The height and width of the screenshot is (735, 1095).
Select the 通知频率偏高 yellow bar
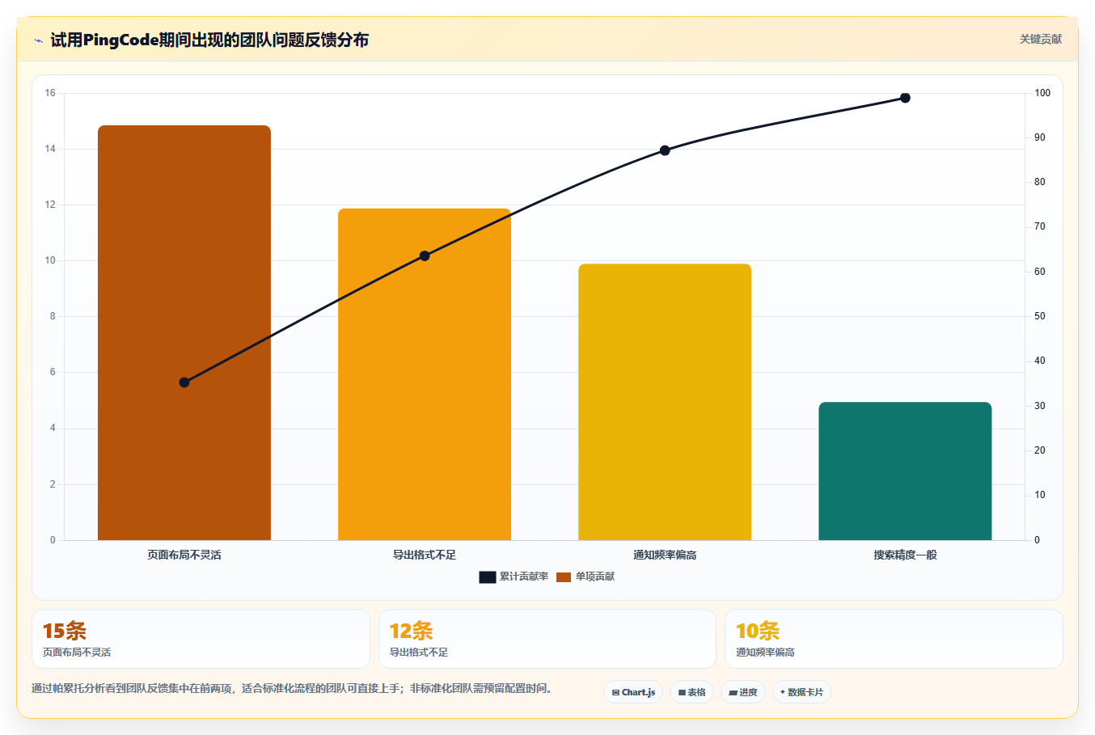point(665,402)
